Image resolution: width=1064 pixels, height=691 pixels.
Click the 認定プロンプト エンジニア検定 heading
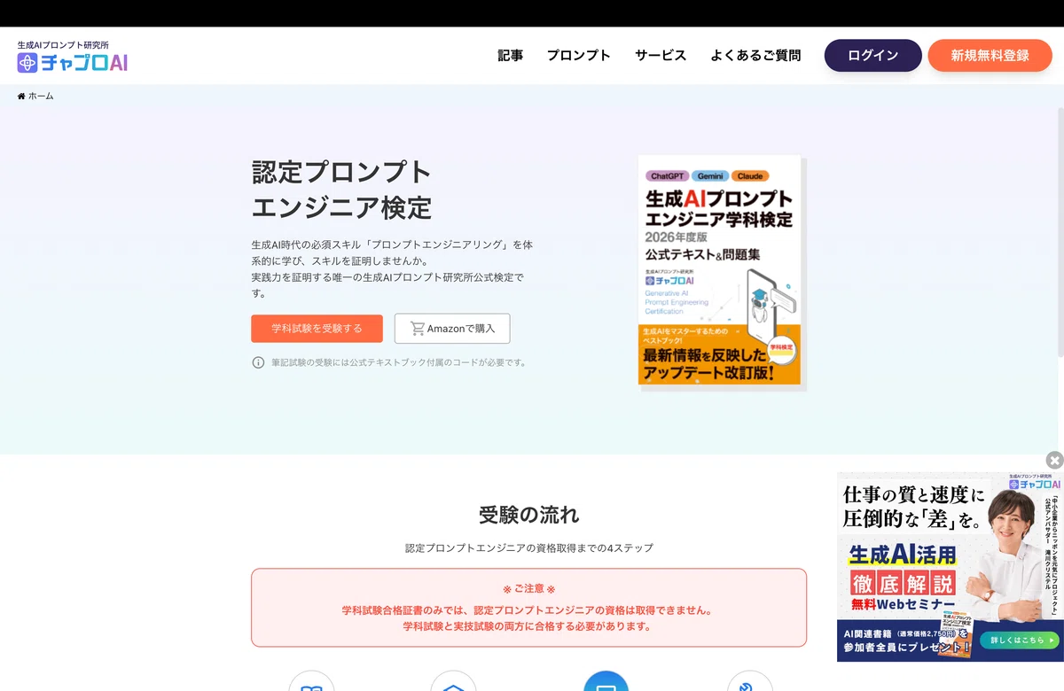341,190
